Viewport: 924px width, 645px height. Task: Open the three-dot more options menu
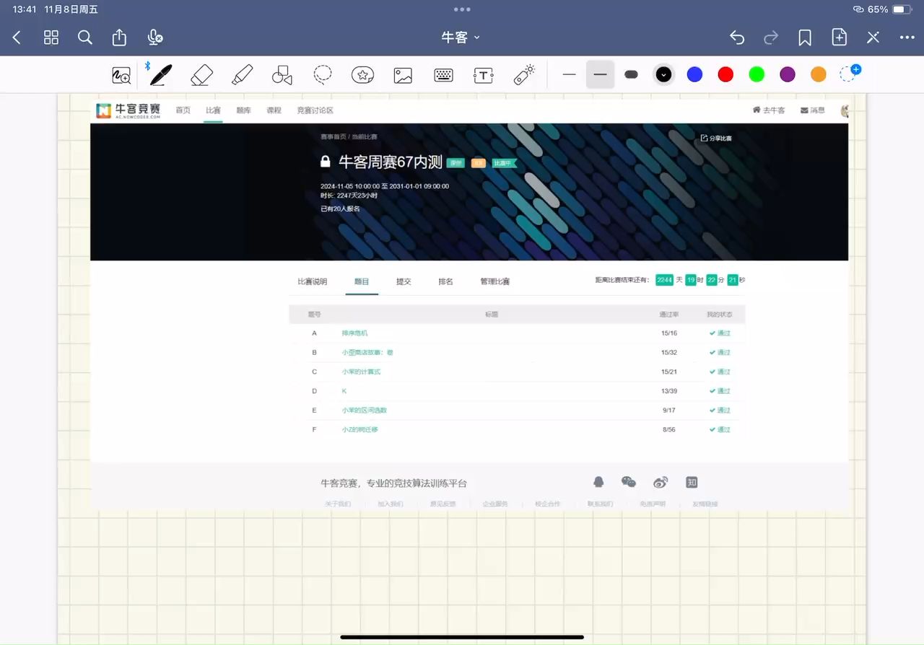[907, 38]
